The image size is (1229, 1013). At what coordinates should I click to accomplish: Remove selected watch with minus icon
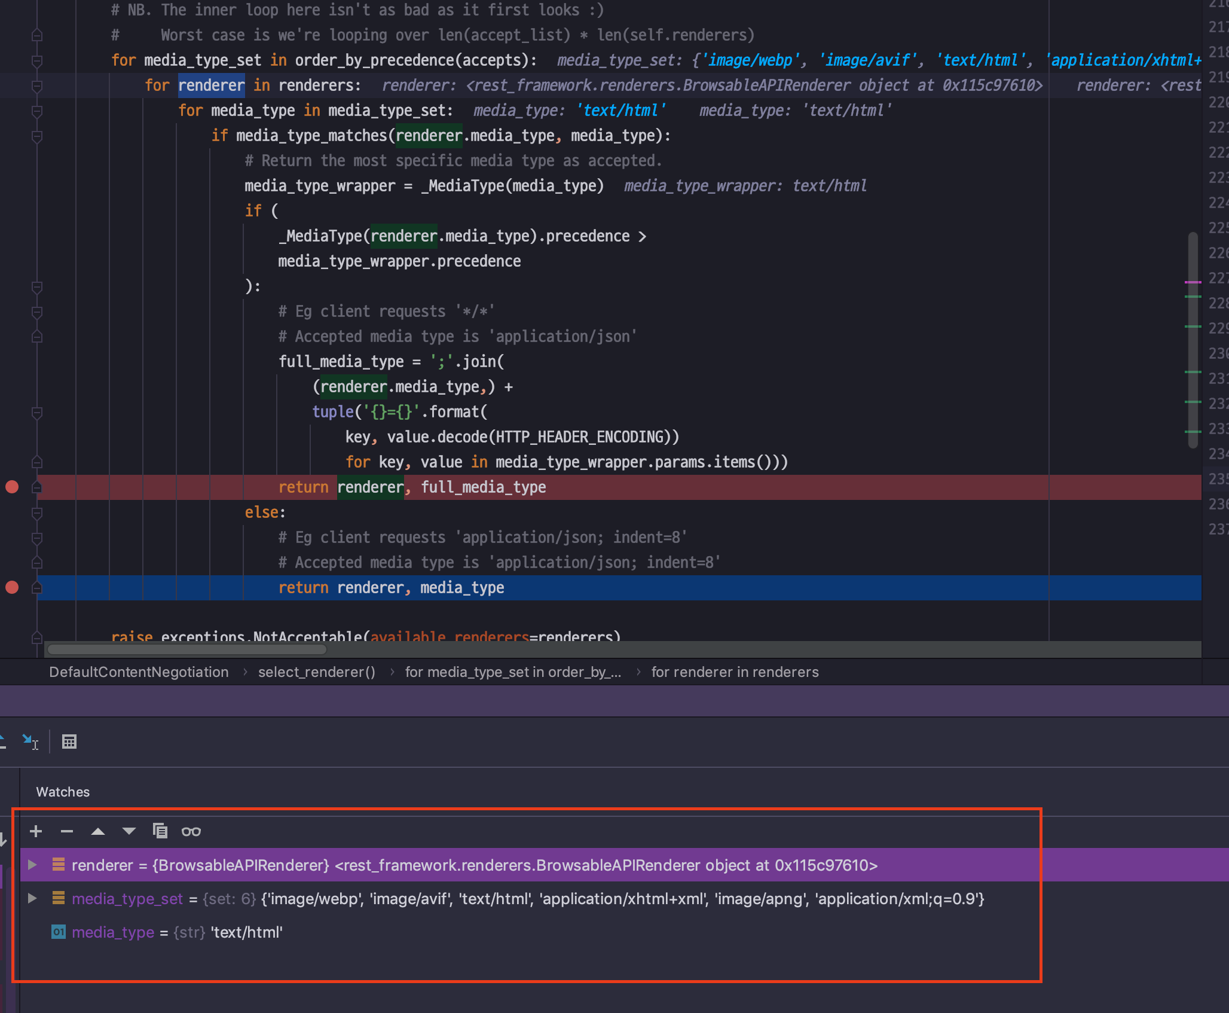point(67,831)
